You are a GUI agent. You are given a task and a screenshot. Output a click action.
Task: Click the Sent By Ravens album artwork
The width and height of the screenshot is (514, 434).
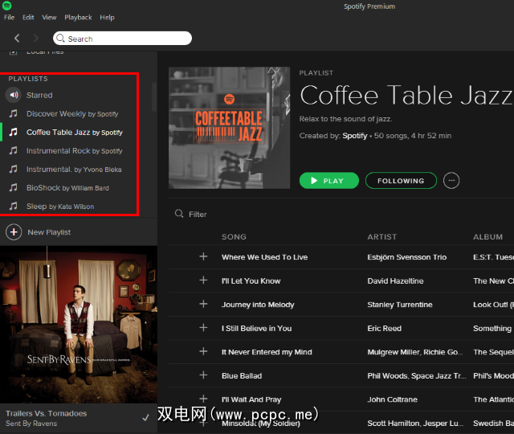tap(79, 325)
